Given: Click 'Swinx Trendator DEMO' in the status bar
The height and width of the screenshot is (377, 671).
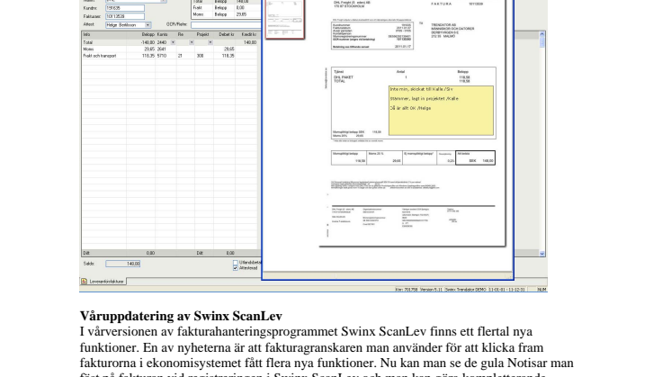Looking at the screenshot, I should pyautogui.click(x=466, y=290).
